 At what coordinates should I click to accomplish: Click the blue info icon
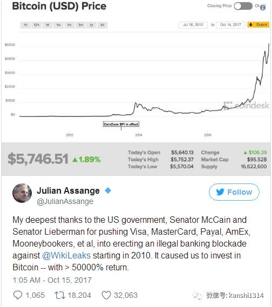[263, 8]
